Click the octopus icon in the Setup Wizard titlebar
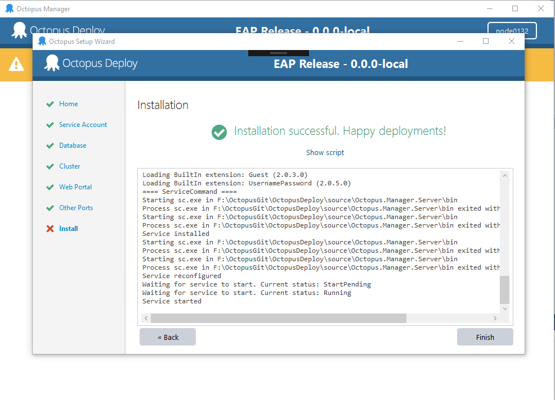Image resolution: width=555 pixels, height=400 pixels. [x=42, y=41]
